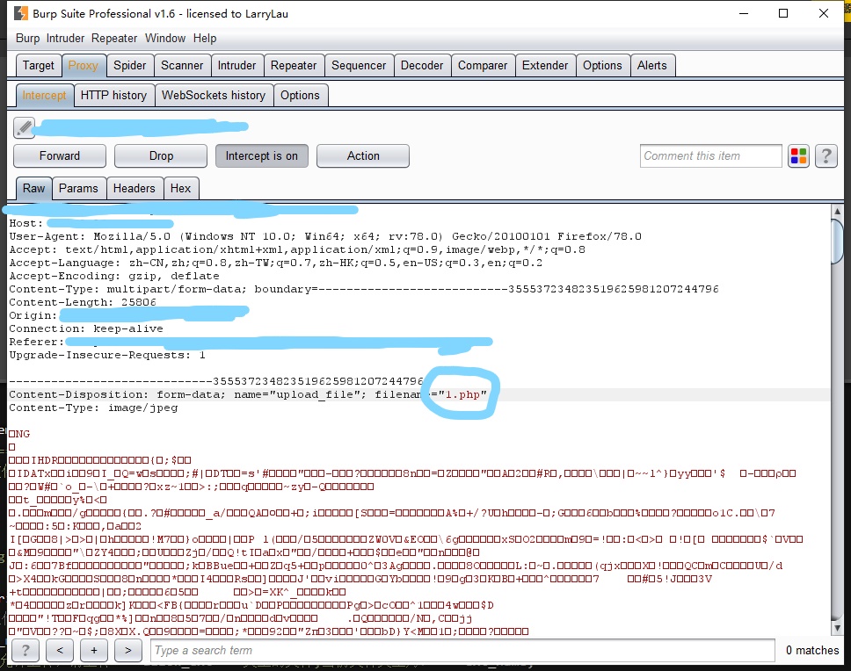Image resolution: width=851 pixels, height=671 pixels.
Task: Click the question mark help icon near comment
Action: pos(826,156)
